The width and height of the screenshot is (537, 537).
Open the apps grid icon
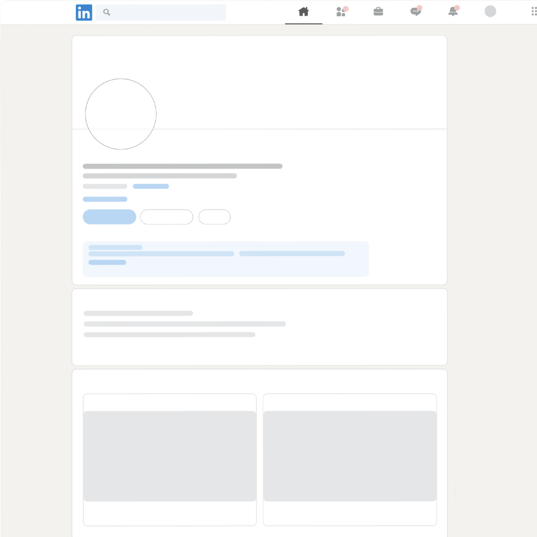click(533, 12)
